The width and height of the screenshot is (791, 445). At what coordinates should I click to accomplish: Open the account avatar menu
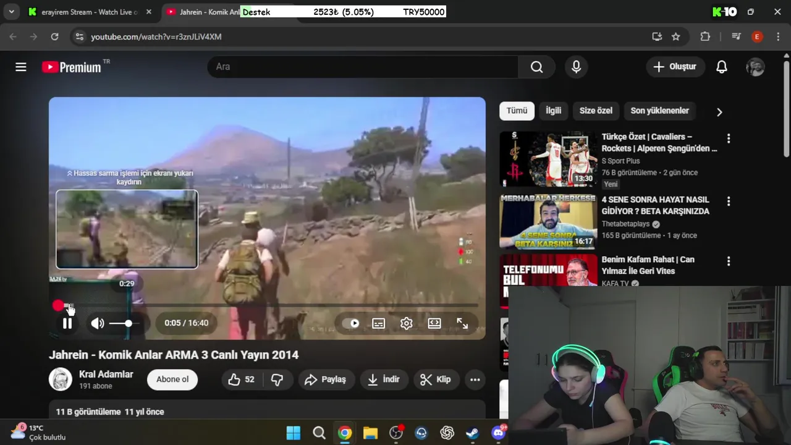[x=755, y=67]
